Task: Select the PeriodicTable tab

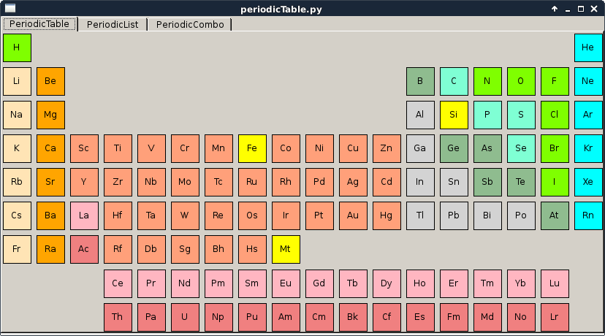Action: pyautogui.click(x=39, y=24)
